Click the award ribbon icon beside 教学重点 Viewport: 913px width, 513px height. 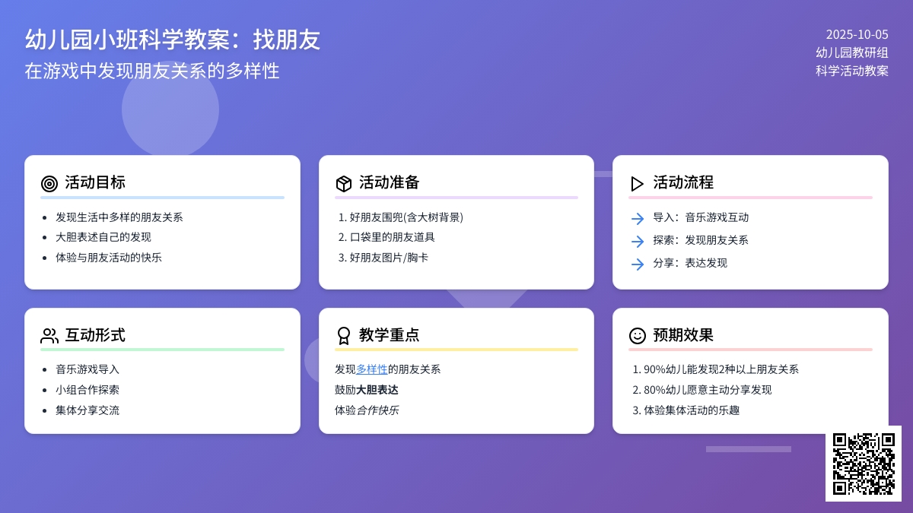344,335
